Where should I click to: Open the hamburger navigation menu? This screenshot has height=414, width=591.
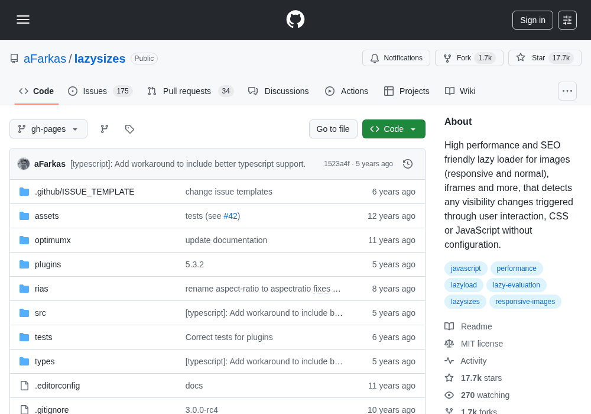(x=23, y=20)
